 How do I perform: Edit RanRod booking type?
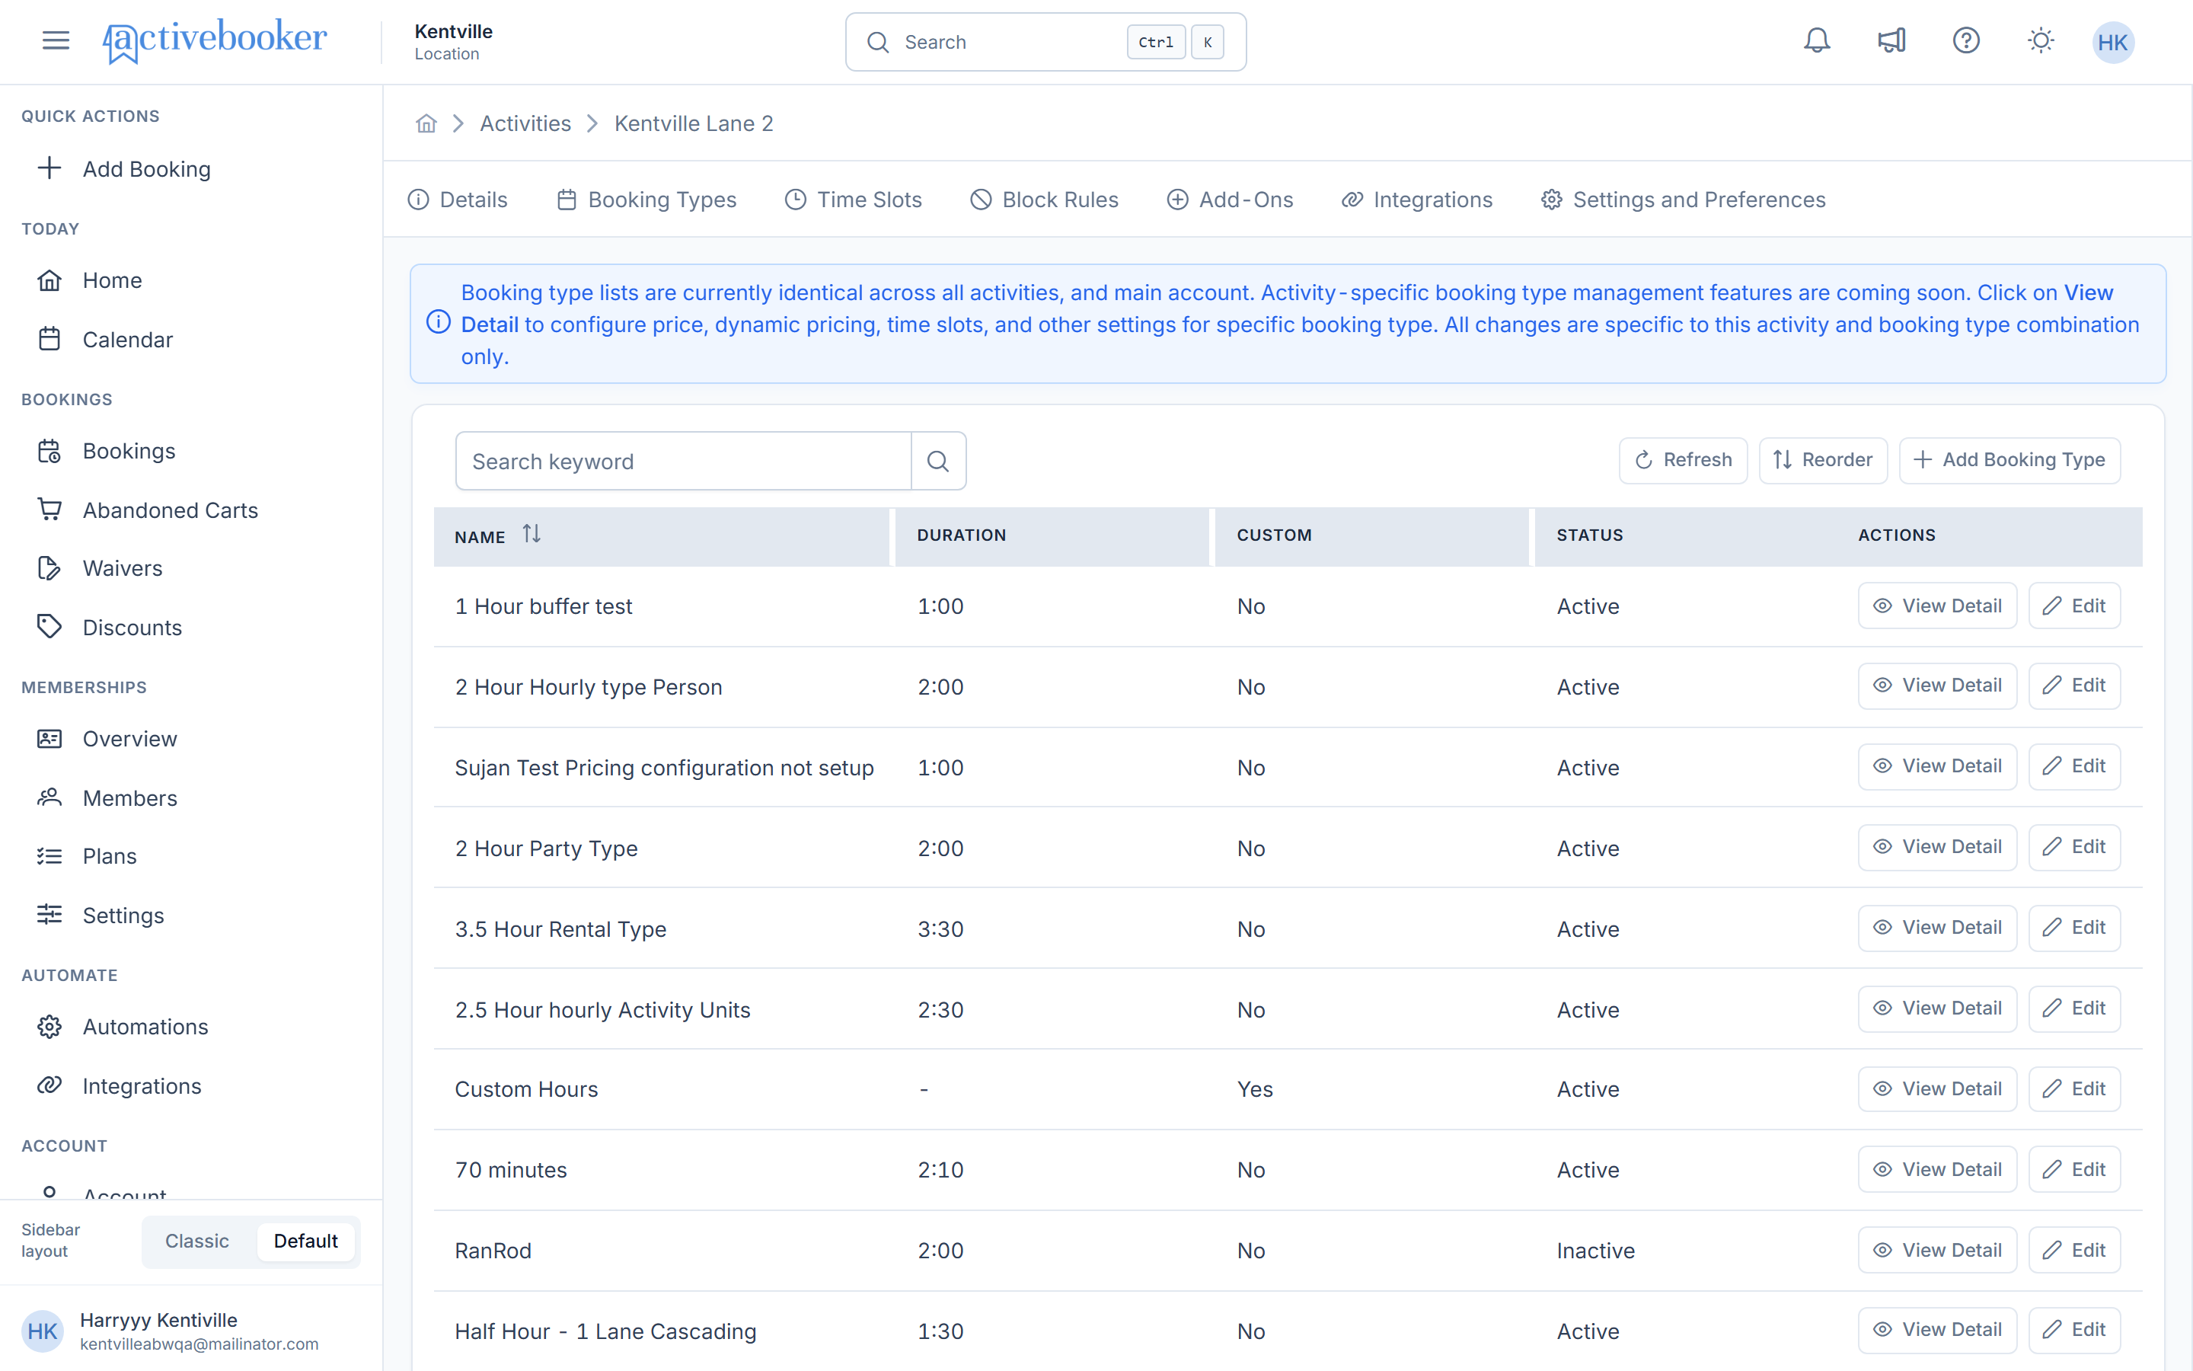2073,1251
